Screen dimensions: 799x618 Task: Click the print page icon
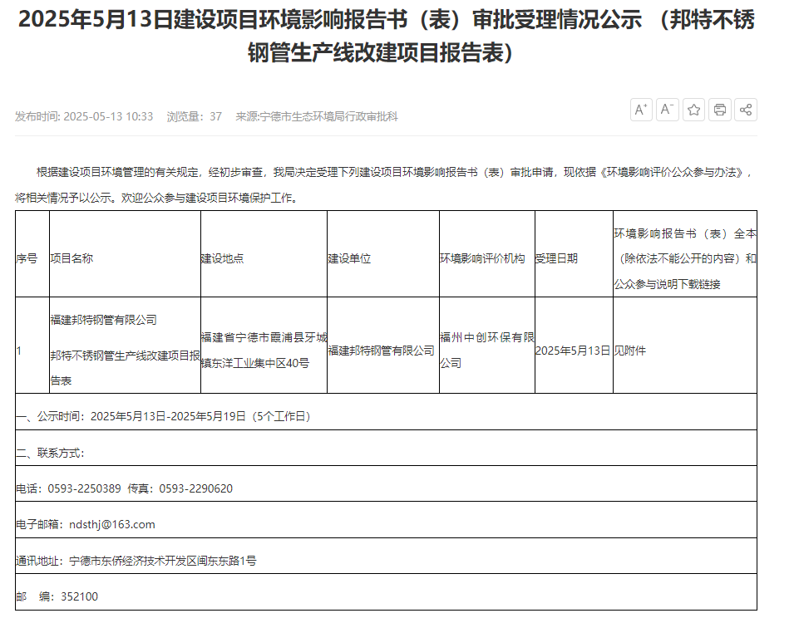click(x=719, y=110)
